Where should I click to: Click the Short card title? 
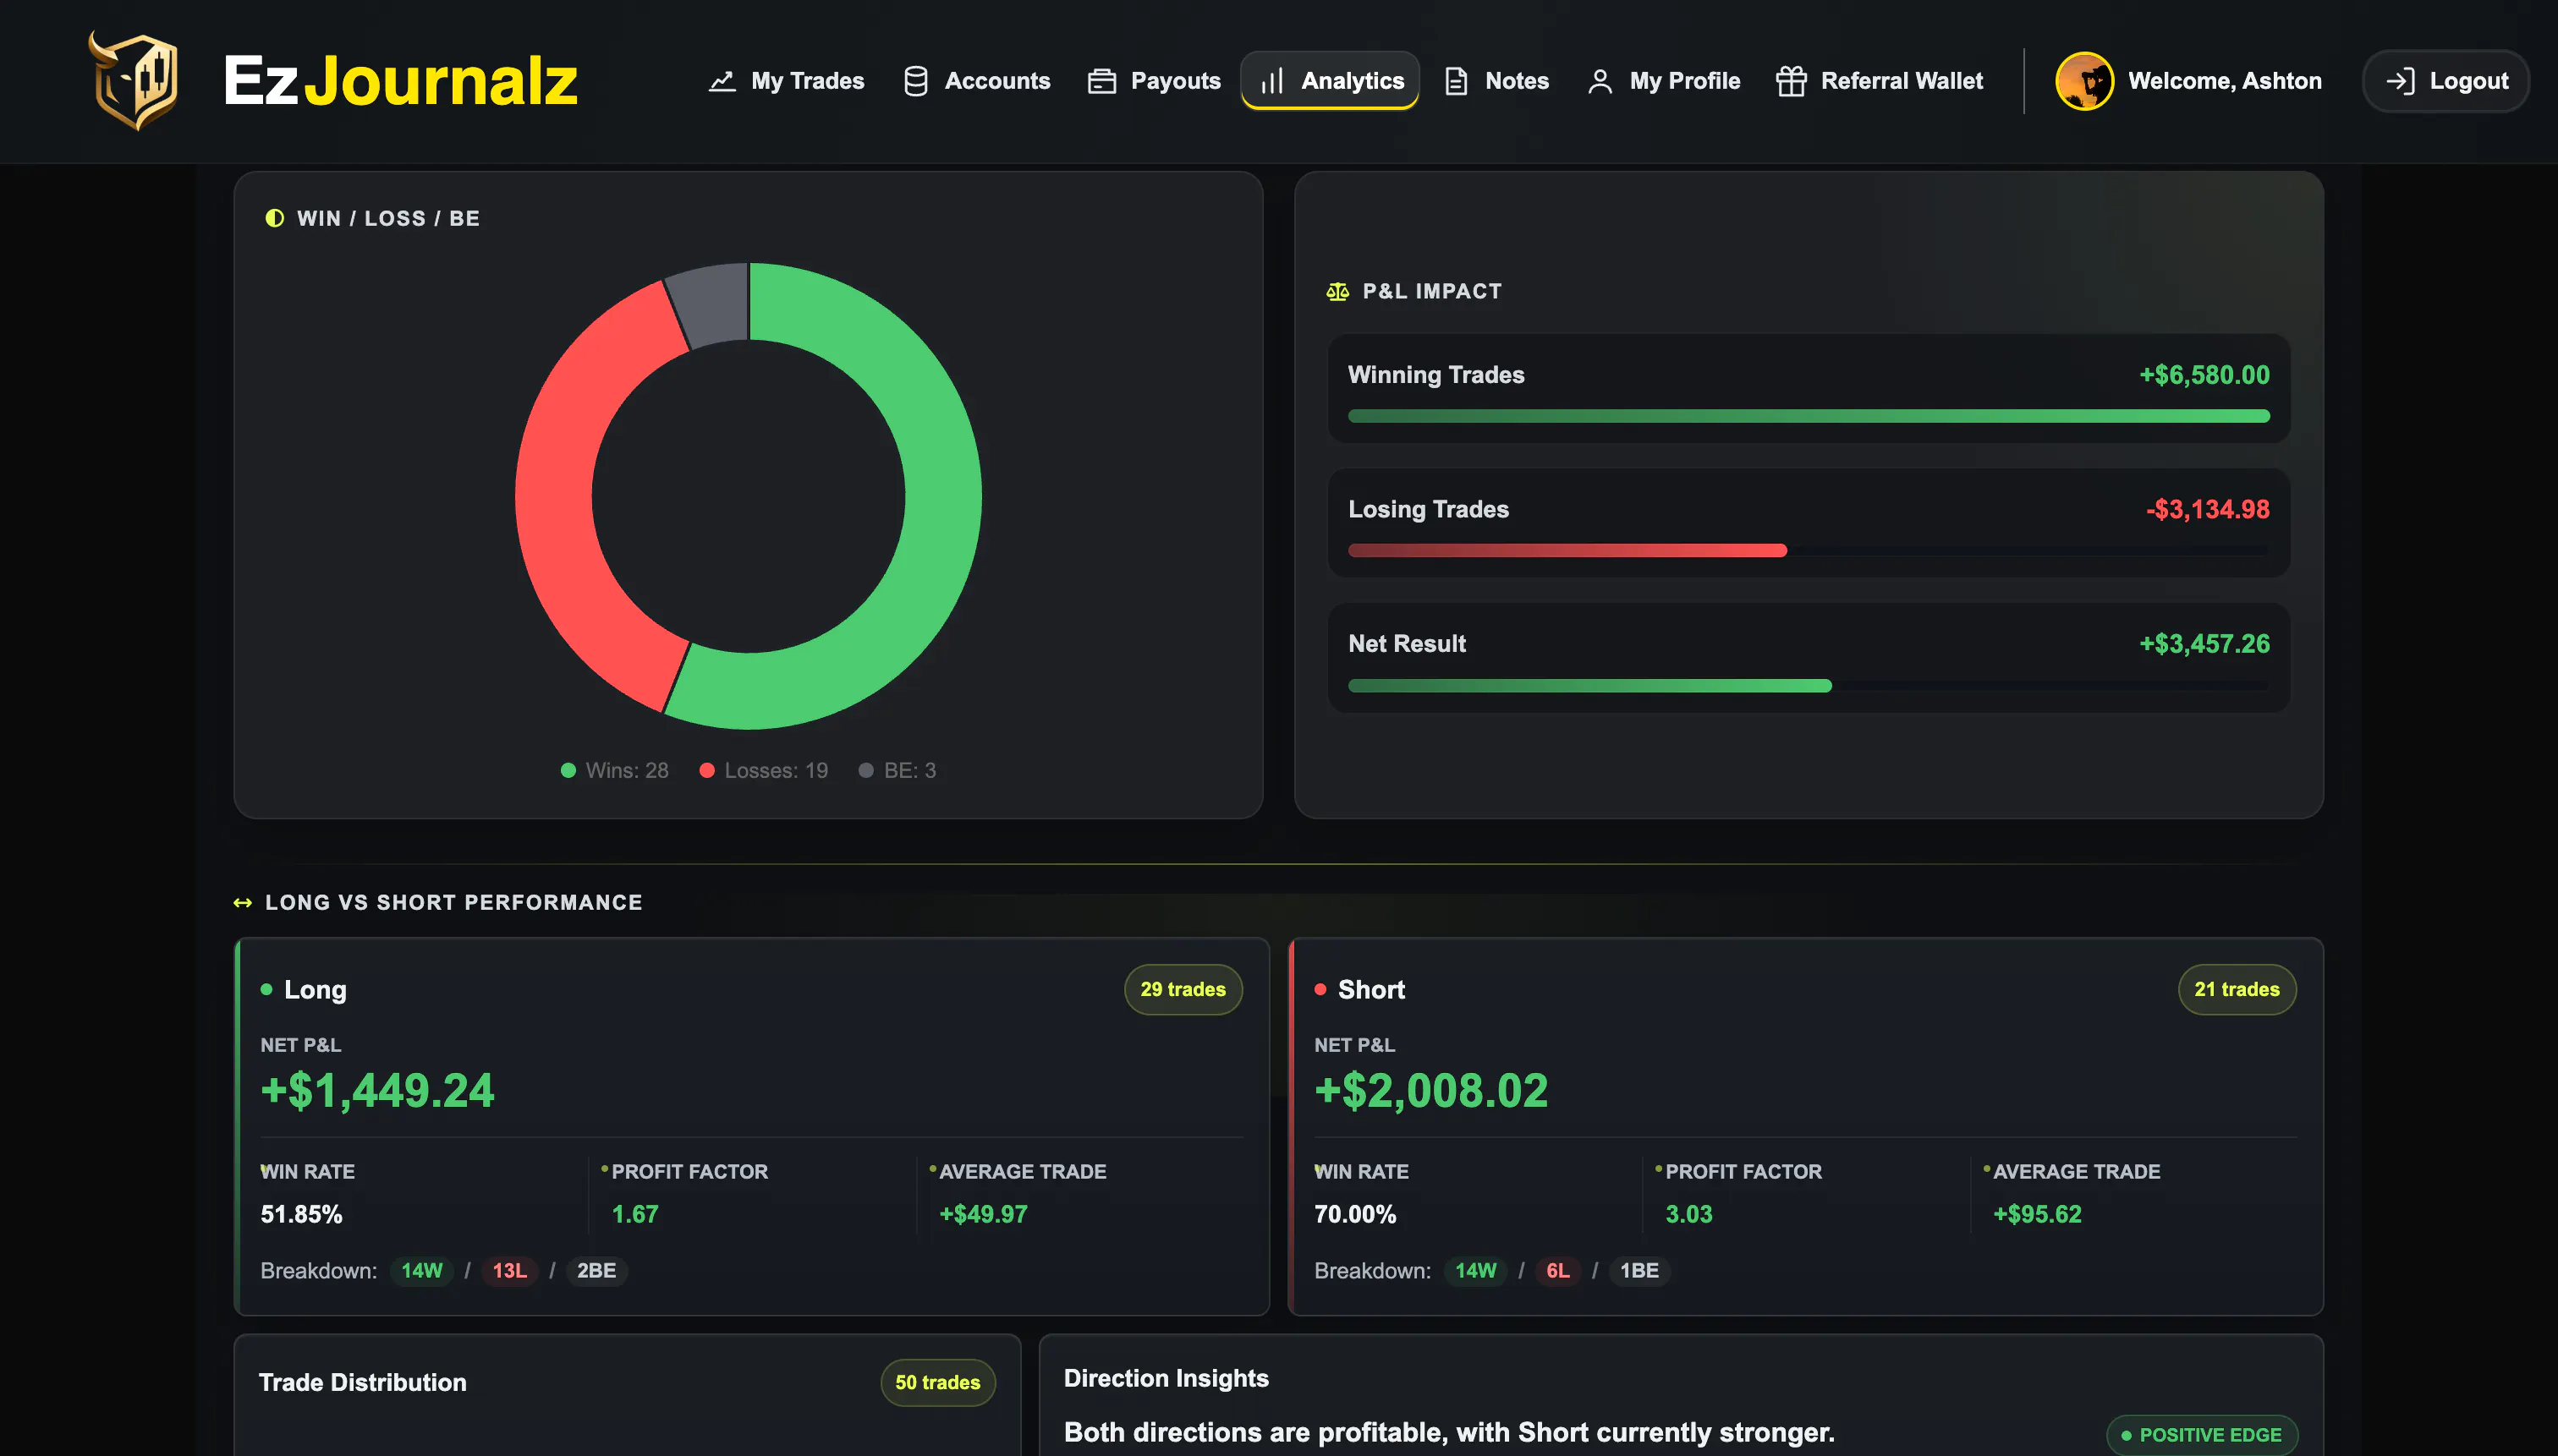pyautogui.click(x=1370, y=989)
